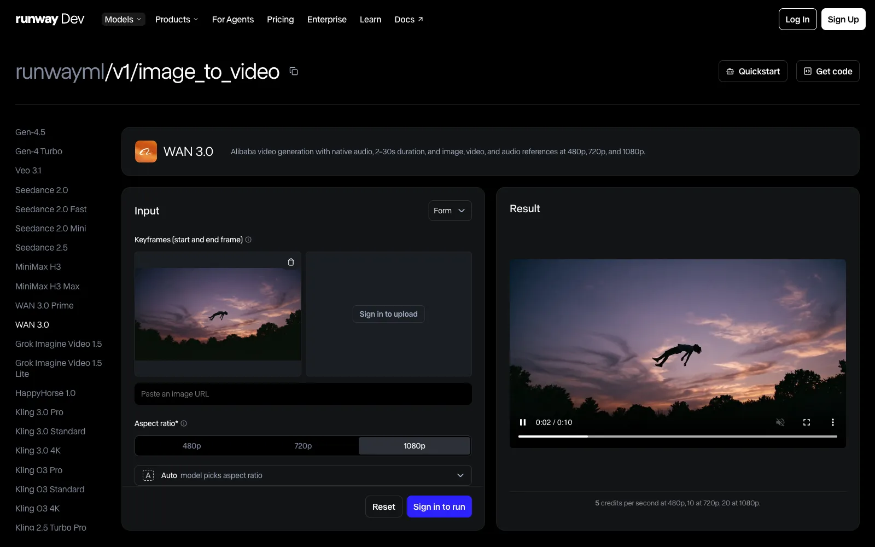
Task: Click the WAN 3.0 Alibaba logo icon
Action: click(x=146, y=152)
